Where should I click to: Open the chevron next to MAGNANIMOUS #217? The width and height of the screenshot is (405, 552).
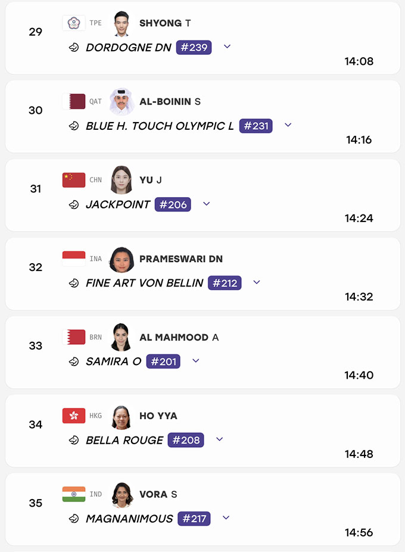[x=226, y=517]
